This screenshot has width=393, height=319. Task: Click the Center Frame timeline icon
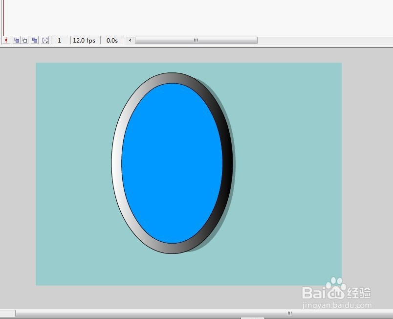tap(6, 40)
